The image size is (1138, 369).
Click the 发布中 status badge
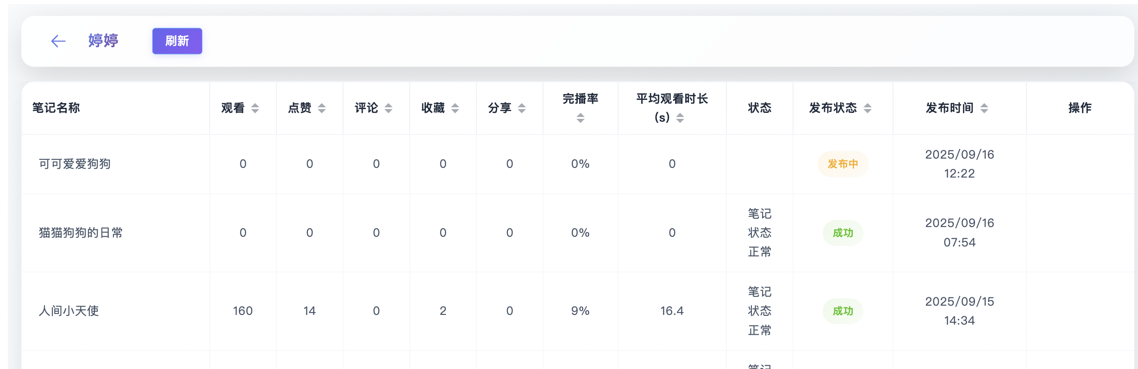pos(843,164)
